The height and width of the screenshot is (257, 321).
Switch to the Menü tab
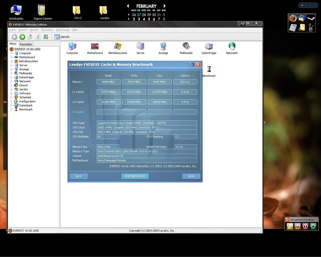13,44
